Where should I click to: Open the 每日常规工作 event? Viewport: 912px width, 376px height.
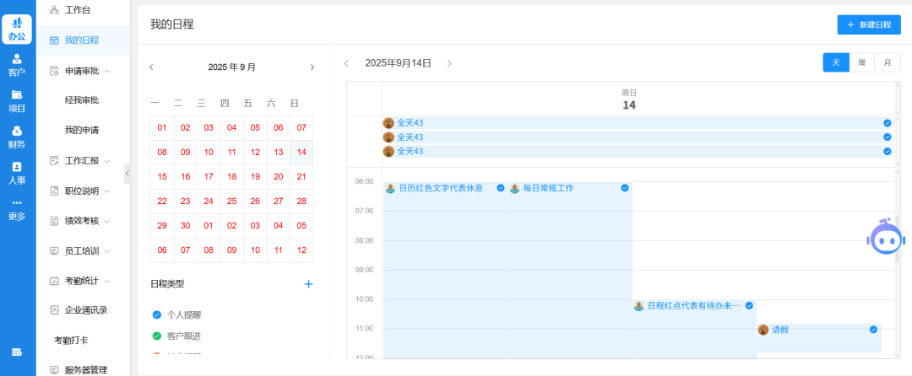(x=570, y=271)
